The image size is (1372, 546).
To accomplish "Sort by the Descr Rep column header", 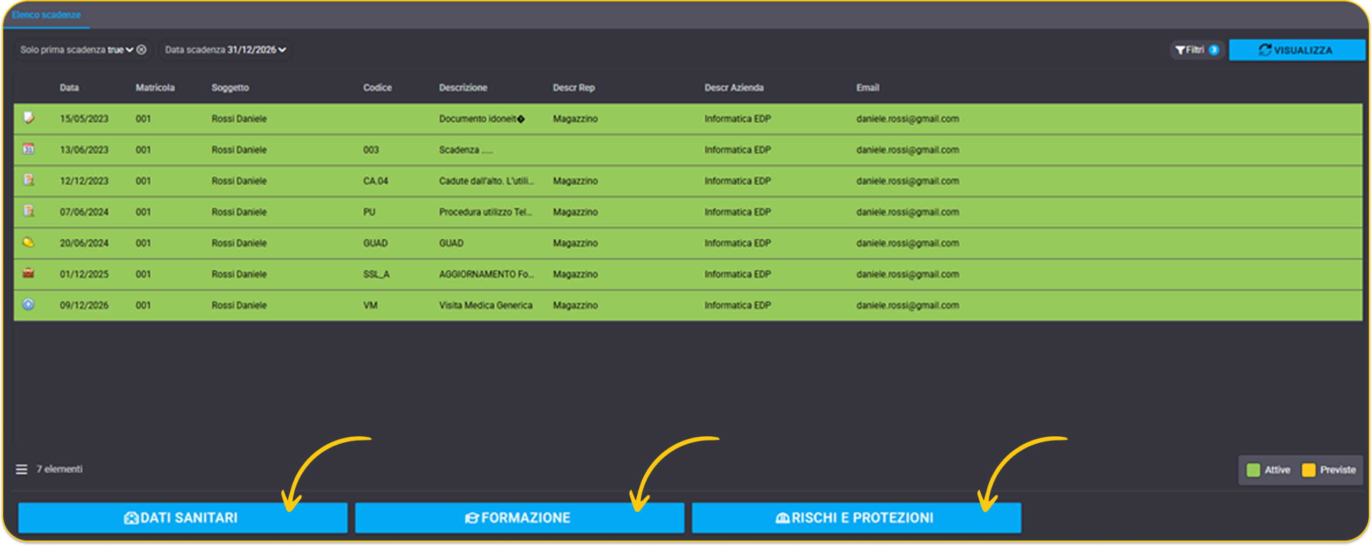I will tap(574, 88).
